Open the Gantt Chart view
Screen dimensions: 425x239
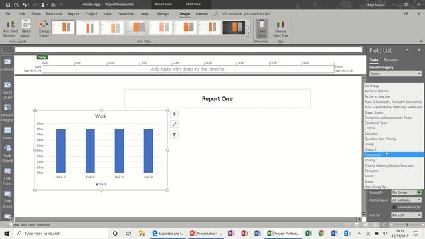[x=7, y=90]
